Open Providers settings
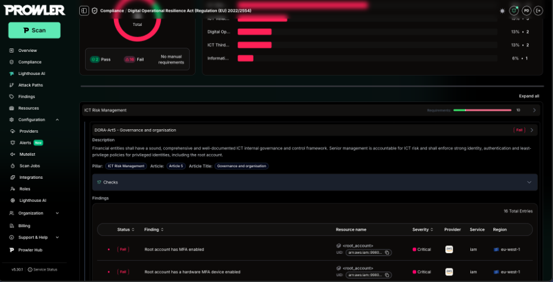 coord(28,132)
